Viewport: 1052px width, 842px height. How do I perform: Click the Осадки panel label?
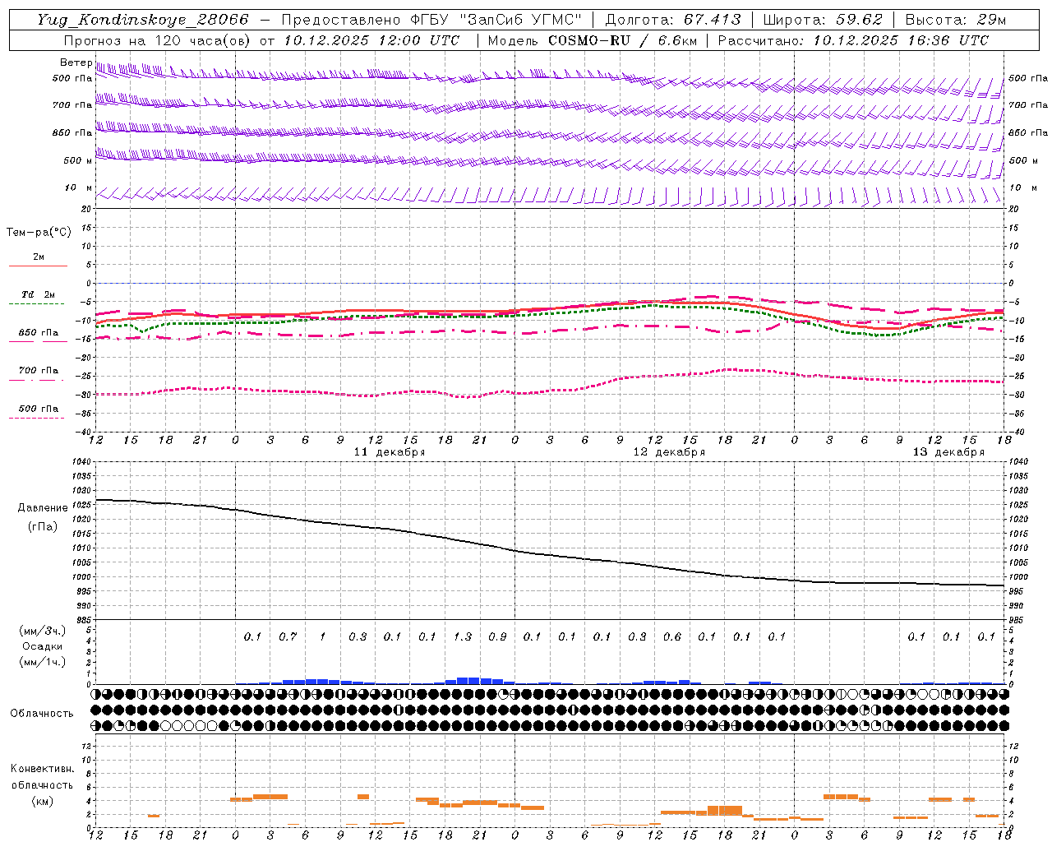click(43, 646)
